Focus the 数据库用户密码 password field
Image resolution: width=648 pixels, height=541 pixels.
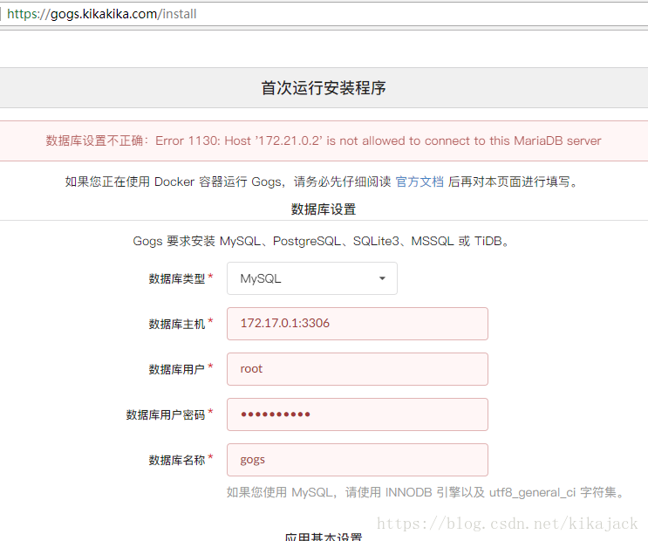pyautogui.click(x=358, y=414)
